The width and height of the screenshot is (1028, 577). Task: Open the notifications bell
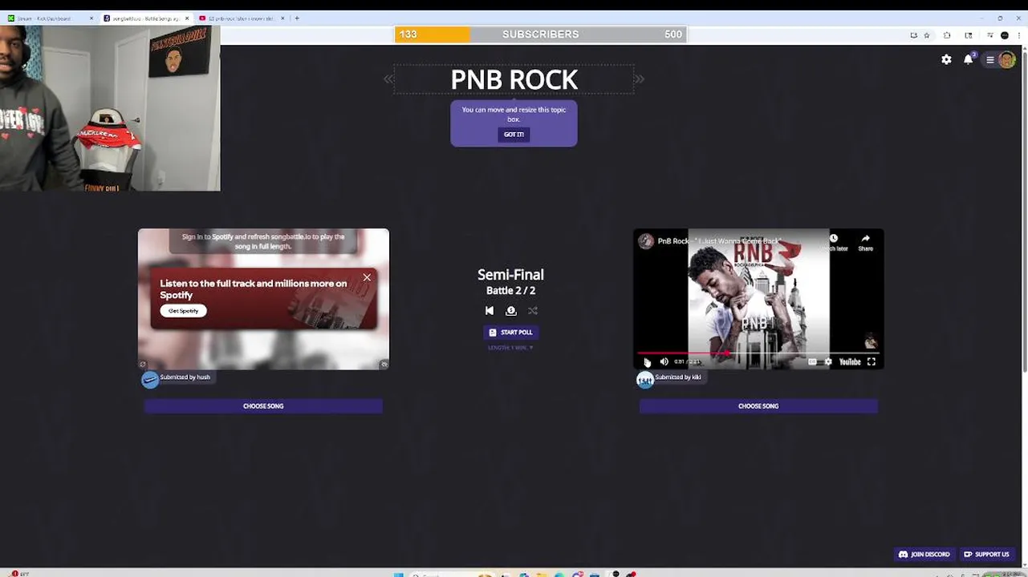(x=969, y=59)
